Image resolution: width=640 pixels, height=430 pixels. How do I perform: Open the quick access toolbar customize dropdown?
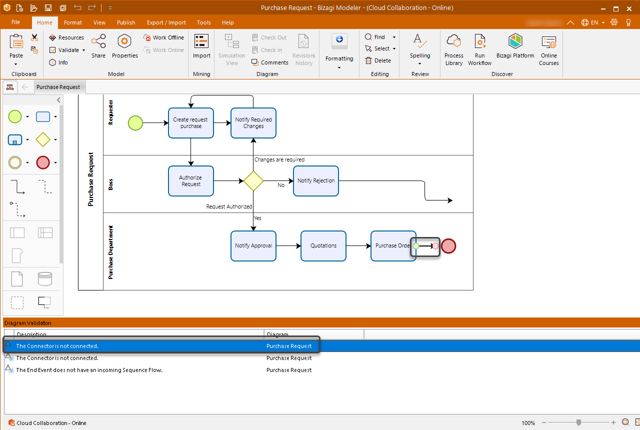click(x=110, y=8)
